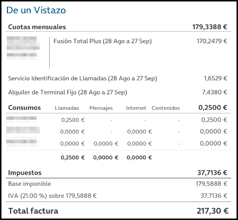Click the total invoice amount 217,30 €
Viewport: 238px width, 220px height.
213,211
